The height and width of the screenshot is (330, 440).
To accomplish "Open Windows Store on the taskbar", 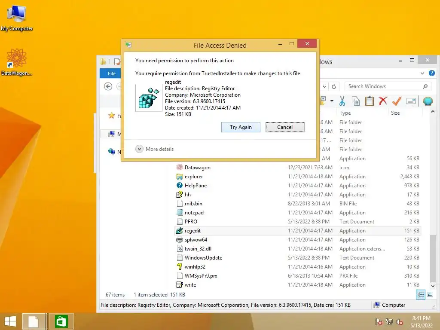I will pos(61,321).
